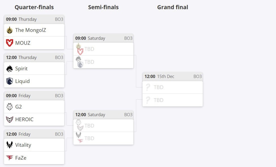Open the 12:00 Saturday semi-final match header
The height and width of the screenshot is (167, 276).
point(103,115)
